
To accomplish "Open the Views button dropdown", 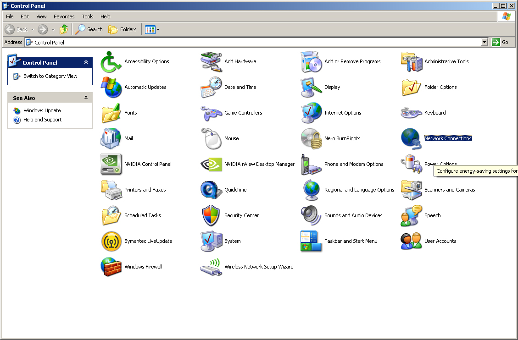I will (x=157, y=29).
